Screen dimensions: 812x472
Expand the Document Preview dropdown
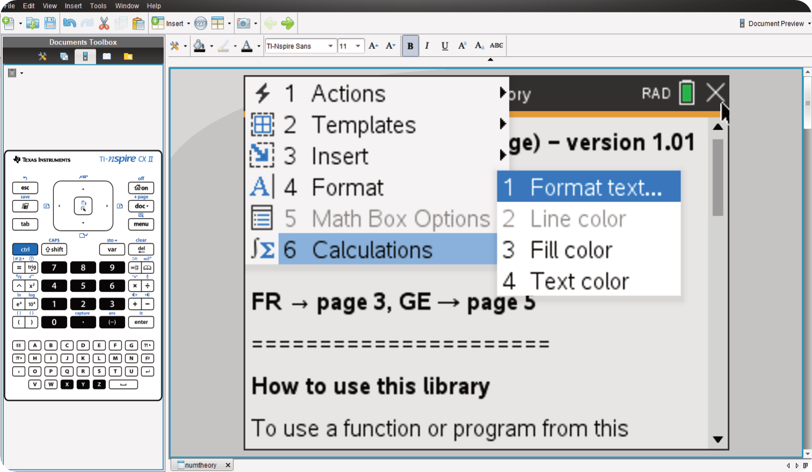coord(809,24)
